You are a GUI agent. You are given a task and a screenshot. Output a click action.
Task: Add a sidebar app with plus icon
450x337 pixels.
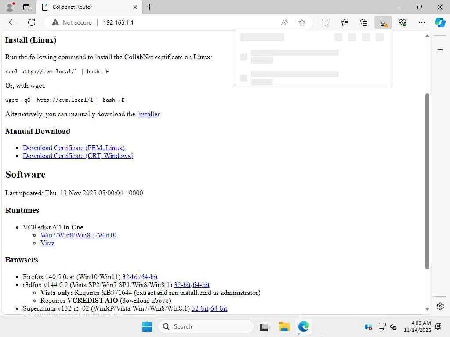tap(440, 50)
